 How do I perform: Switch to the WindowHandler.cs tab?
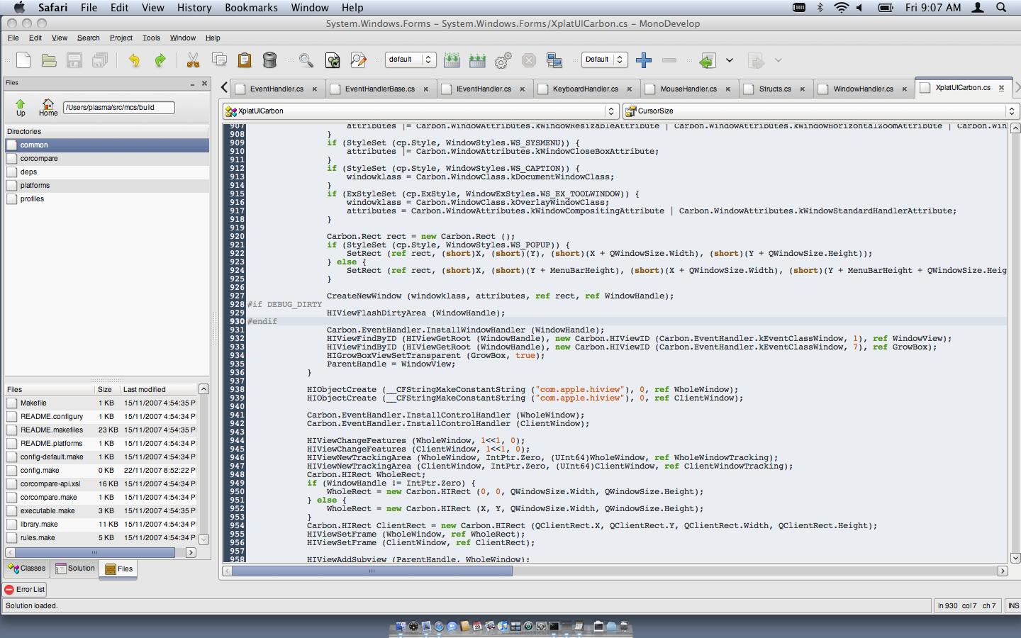(x=863, y=89)
